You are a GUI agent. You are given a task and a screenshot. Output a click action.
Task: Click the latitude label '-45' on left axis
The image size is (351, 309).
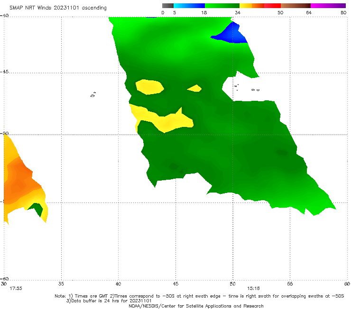coord(4,72)
